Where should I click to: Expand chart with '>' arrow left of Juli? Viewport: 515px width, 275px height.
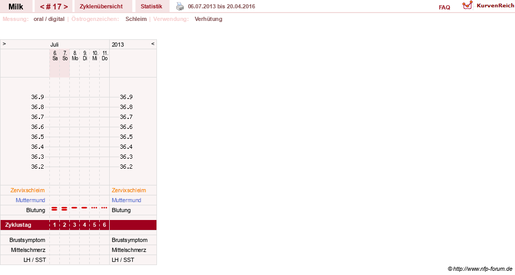pos(4,43)
